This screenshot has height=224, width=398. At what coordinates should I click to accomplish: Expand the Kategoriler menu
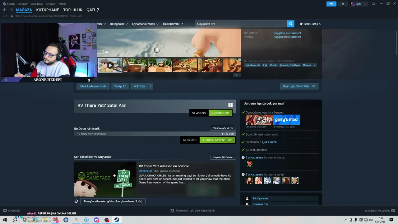pos(118,24)
